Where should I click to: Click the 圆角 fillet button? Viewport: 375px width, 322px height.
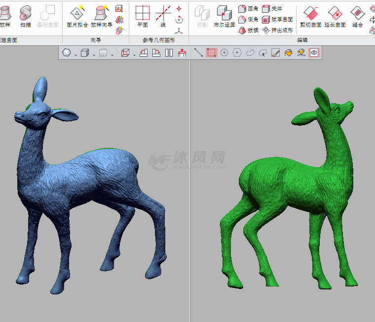point(249,8)
